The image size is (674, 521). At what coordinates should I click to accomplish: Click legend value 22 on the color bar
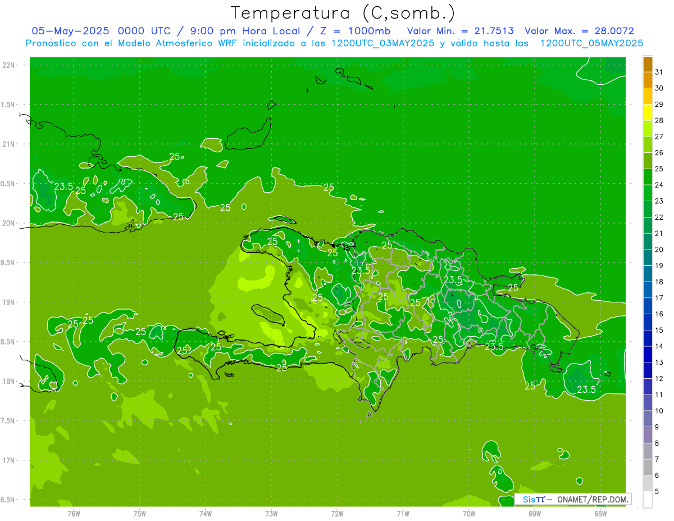click(659, 217)
